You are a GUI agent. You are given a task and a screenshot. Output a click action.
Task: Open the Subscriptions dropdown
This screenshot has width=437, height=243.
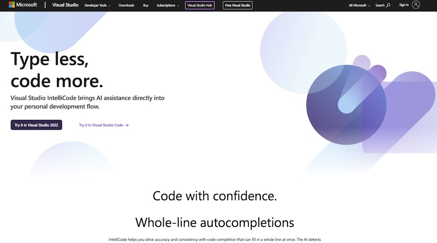[x=168, y=5]
